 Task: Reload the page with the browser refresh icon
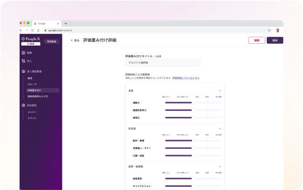(33, 30)
